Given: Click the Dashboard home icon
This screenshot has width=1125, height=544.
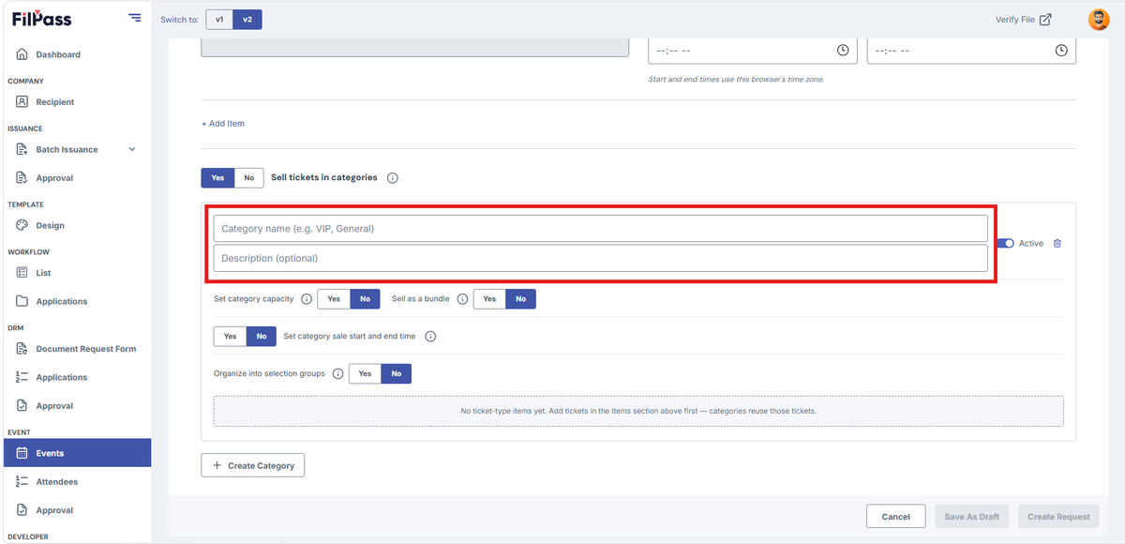Looking at the screenshot, I should click(x=22, y=54).
